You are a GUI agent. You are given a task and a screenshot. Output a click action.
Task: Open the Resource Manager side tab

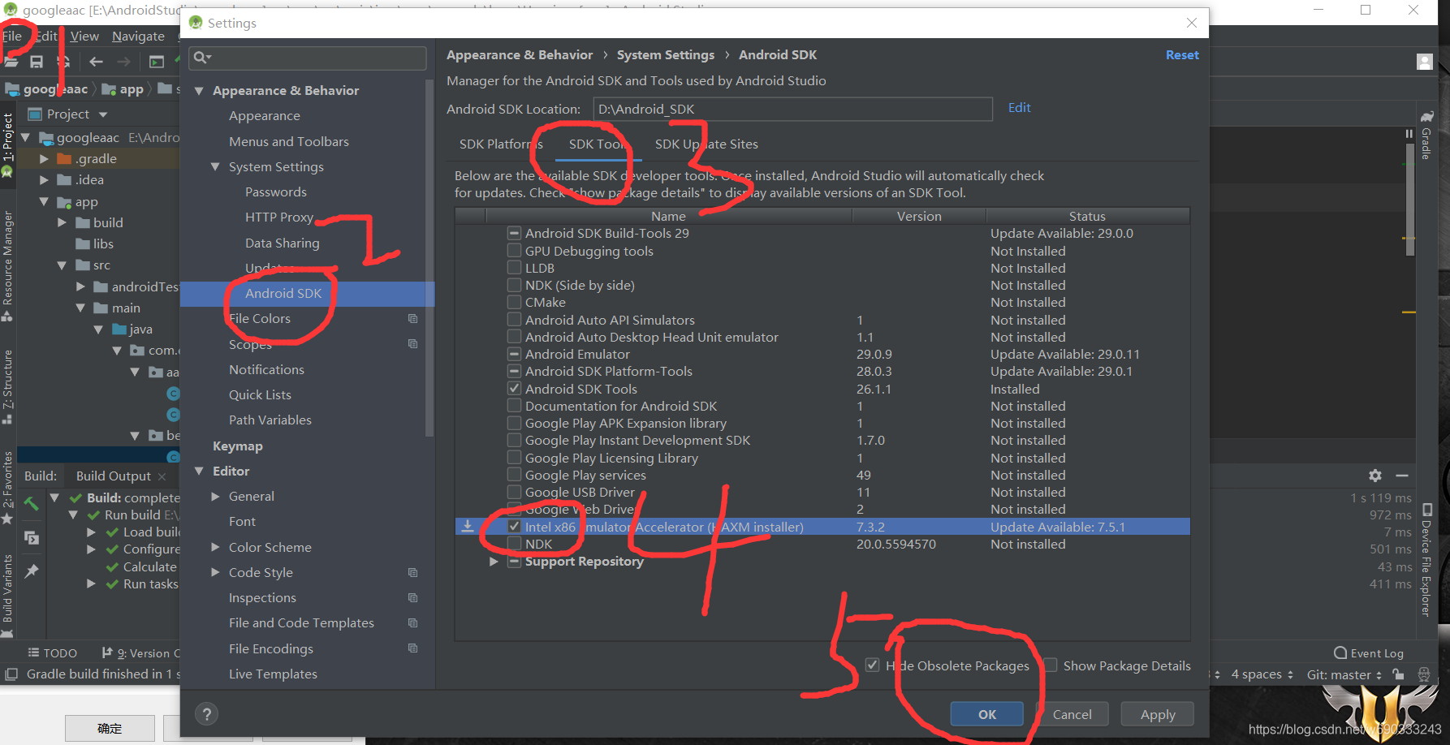[7, 266]
